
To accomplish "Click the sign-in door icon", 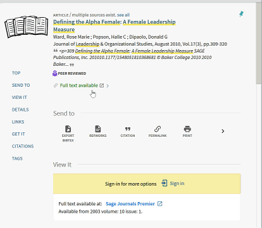I will coord(165,183).
